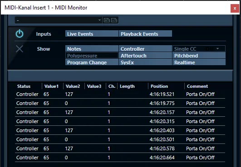Click the Value3 column header
The height and width of the screenshot is (167, 241).
pos(94,86)
